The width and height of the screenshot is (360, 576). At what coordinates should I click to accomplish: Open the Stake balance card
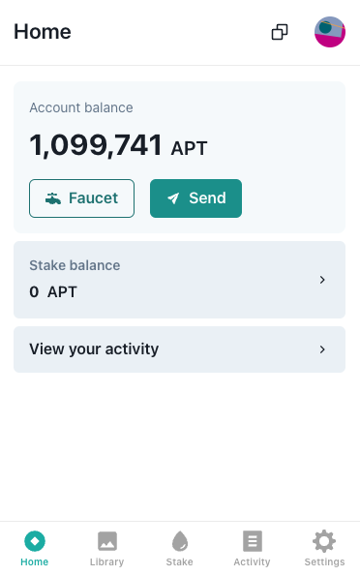179,280
